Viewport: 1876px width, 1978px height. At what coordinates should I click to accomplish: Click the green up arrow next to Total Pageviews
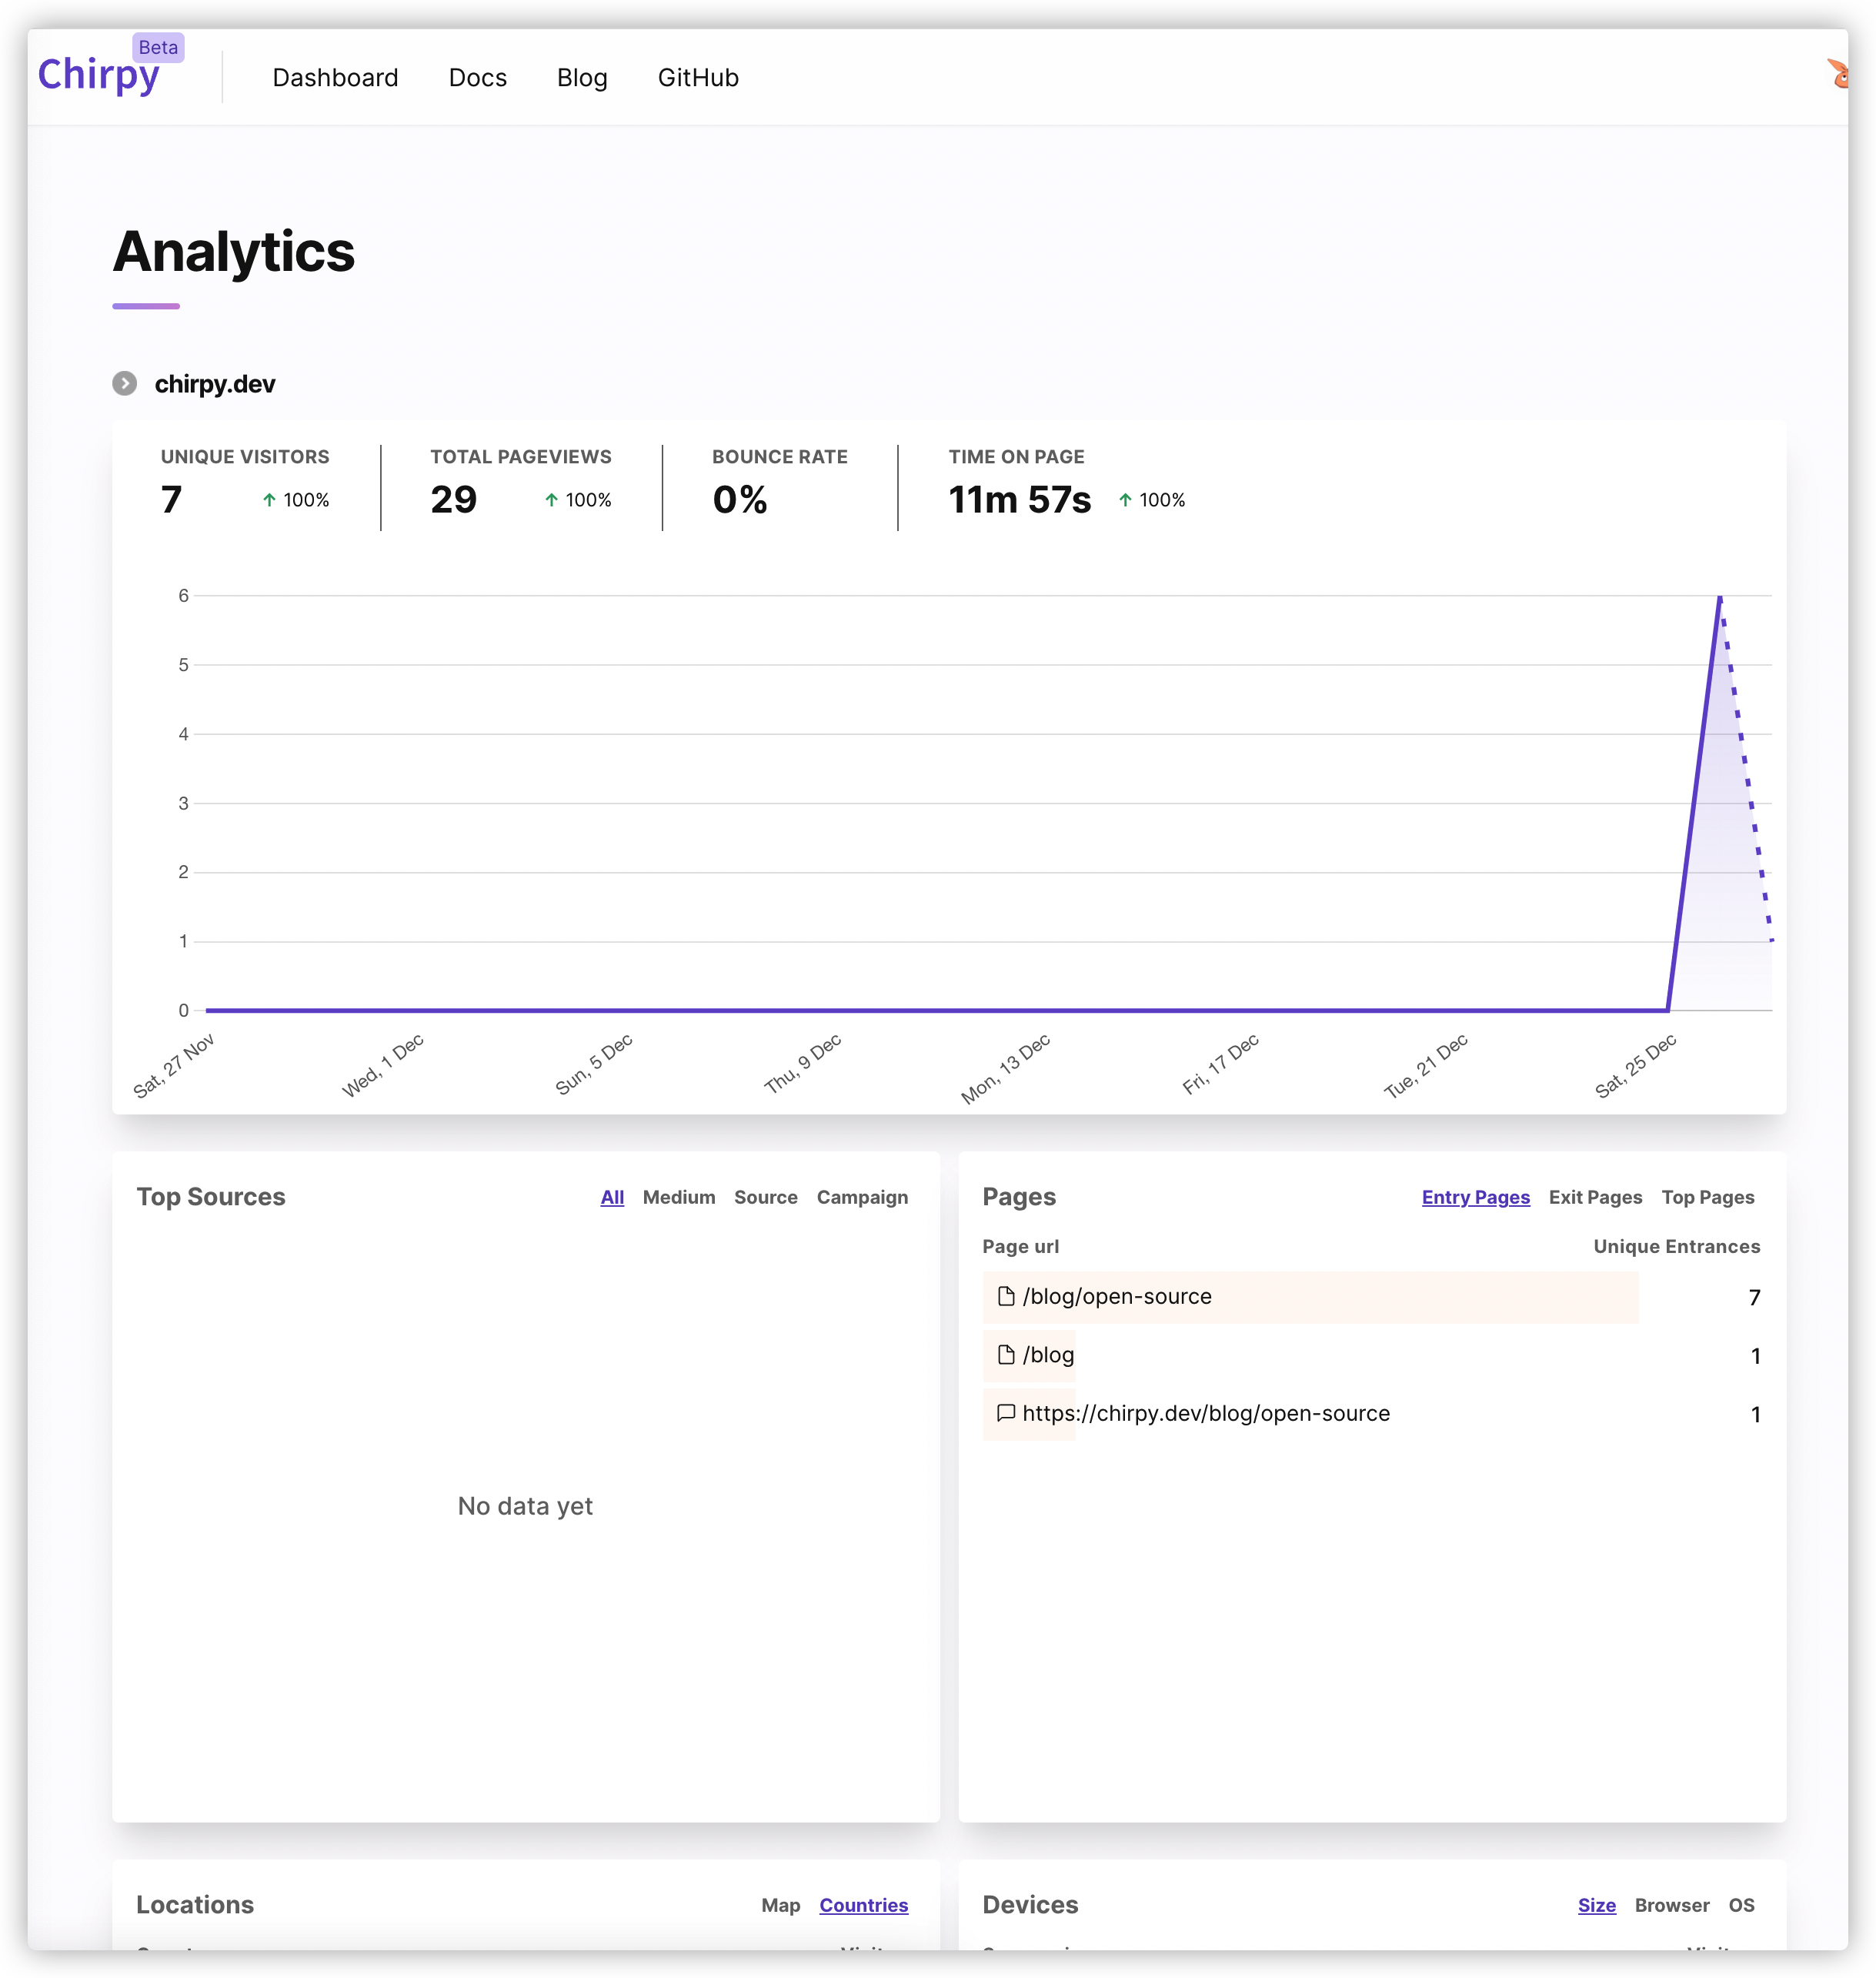click(550, 500)
